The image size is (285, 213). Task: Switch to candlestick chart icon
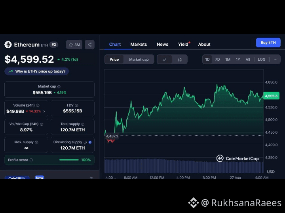click(x=180, y=60)
